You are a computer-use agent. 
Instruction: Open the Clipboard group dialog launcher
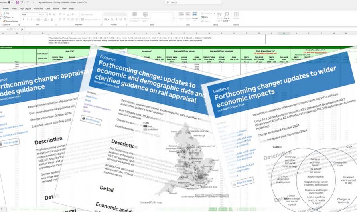(x=19, y=25)
